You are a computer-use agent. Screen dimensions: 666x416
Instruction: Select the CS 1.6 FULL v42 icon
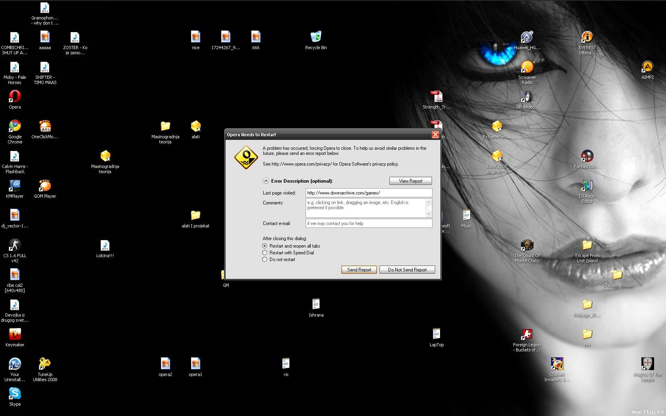pos(15,245)
